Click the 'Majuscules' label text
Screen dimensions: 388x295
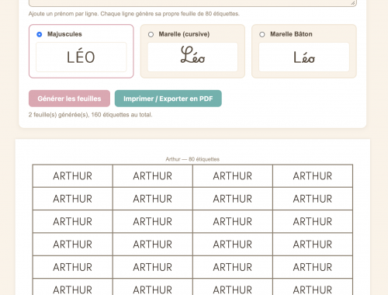tap(64, 34)
